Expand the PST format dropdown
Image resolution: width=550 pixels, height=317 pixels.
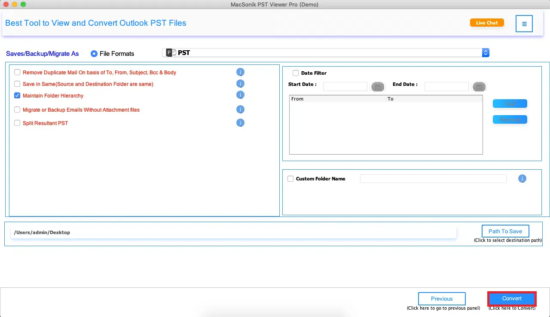(x=486, y=53)
